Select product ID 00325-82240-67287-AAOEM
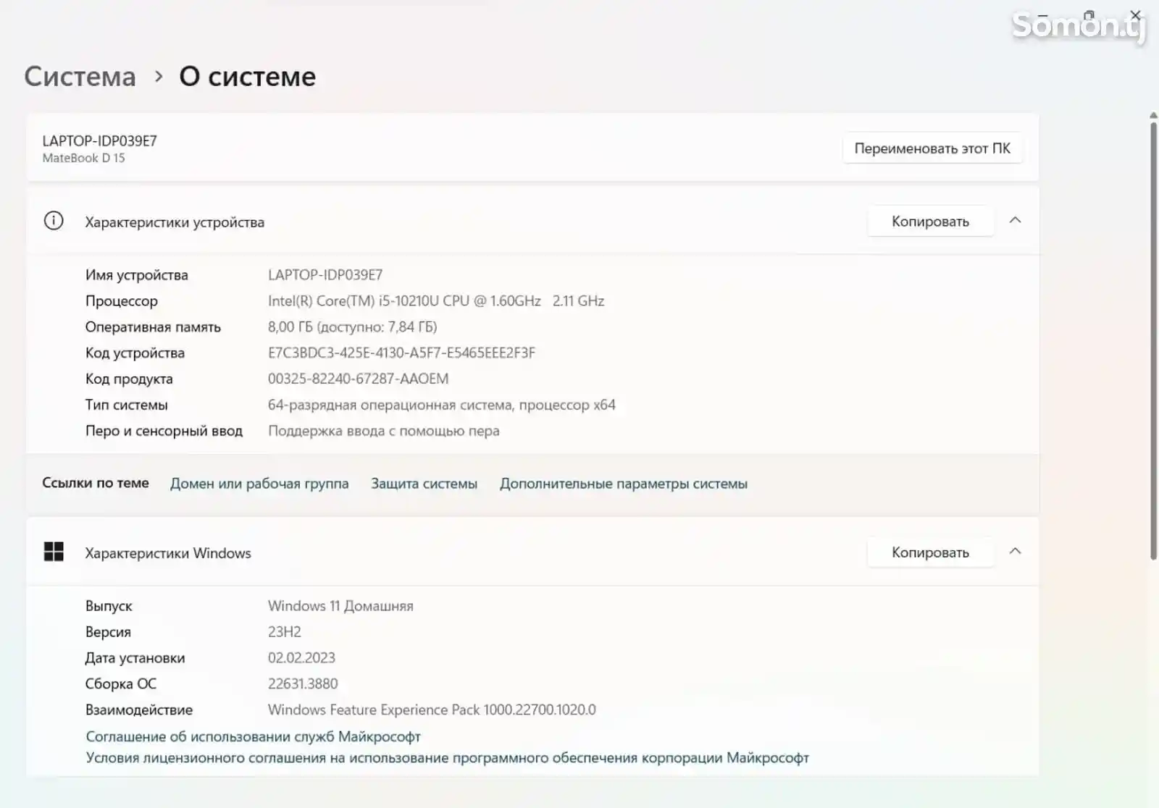 (x=358, y=379)
